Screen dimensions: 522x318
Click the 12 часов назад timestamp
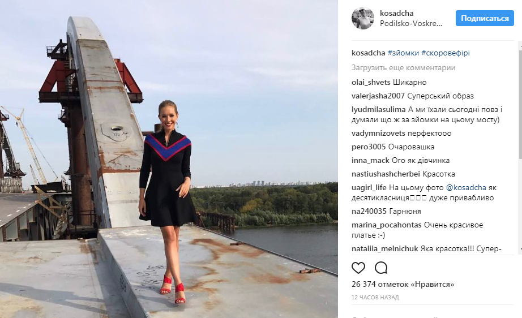click(375, 298)
